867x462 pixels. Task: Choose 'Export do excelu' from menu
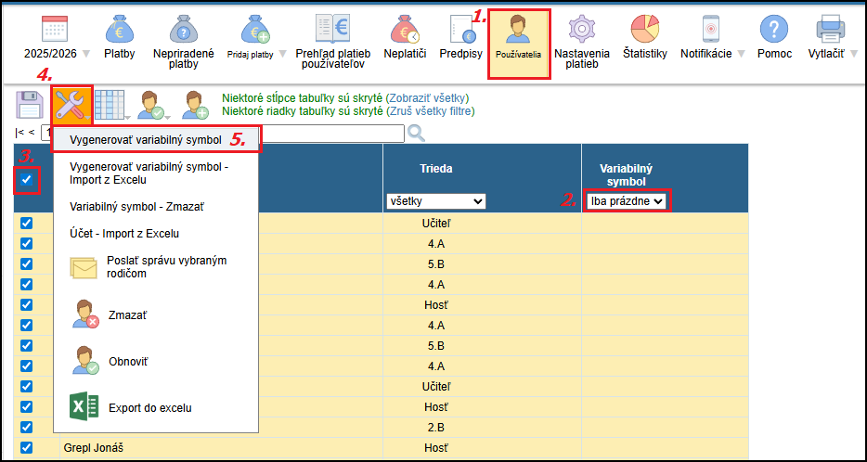pos(149,407)
